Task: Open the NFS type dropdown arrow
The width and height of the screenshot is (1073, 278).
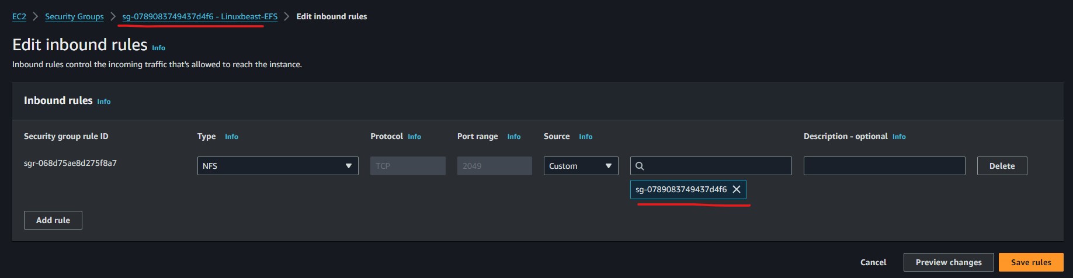Action: pyautogui.click(x=349, y=166)
